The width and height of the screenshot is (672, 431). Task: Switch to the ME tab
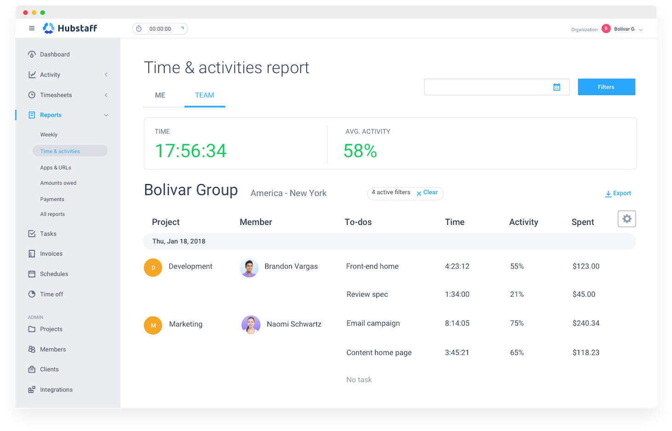[160, 95]
